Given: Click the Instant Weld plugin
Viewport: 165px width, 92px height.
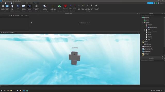Looking at the screenshot, I should [83, 7].
